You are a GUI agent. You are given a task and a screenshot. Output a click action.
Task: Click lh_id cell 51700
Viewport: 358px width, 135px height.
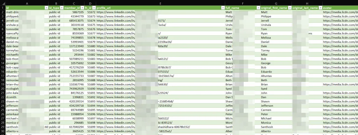point(90,131)
